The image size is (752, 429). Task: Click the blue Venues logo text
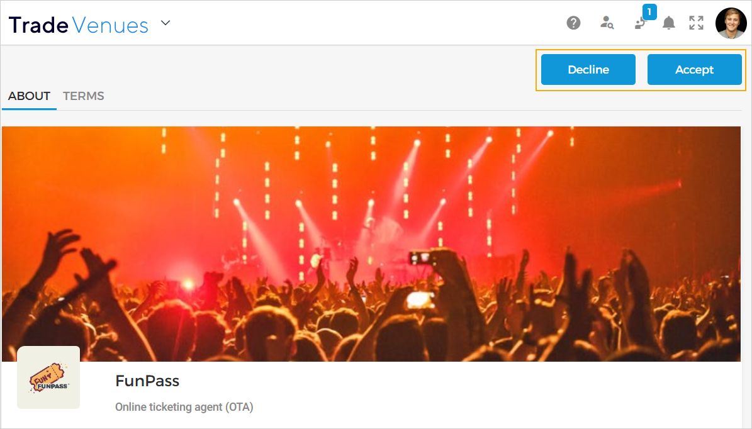pos(111,25)
